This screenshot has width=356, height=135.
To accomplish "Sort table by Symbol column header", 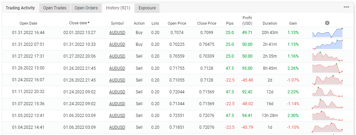I will (x=117, y=23).
